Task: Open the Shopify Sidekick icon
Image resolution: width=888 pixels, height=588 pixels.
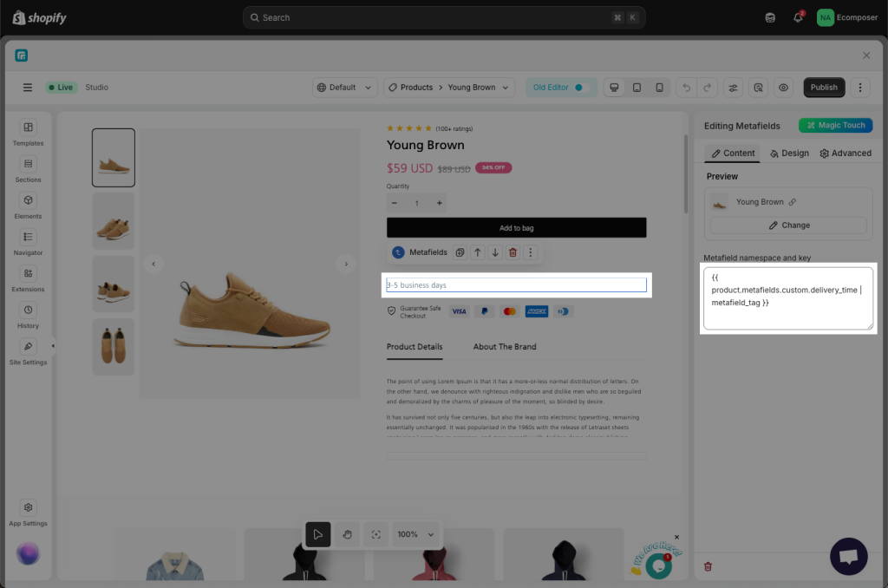Action: (770, 17)
